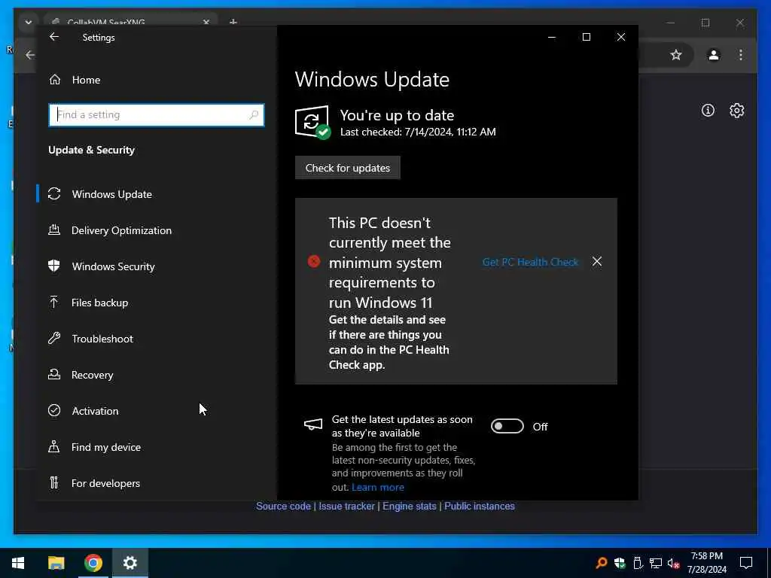This screenshot has width=771, height=578.
Task: Click Chrome's back navigation arrow
Action: click(30, 55)
